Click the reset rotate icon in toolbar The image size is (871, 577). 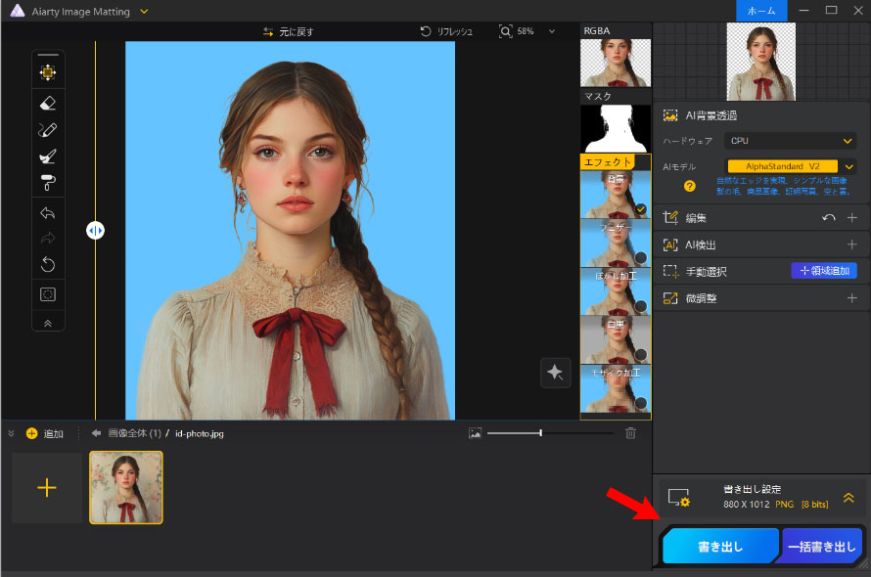[48, 264]
